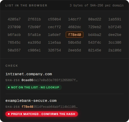Click hash prefix 5fa81e

(x=34, y=35)
